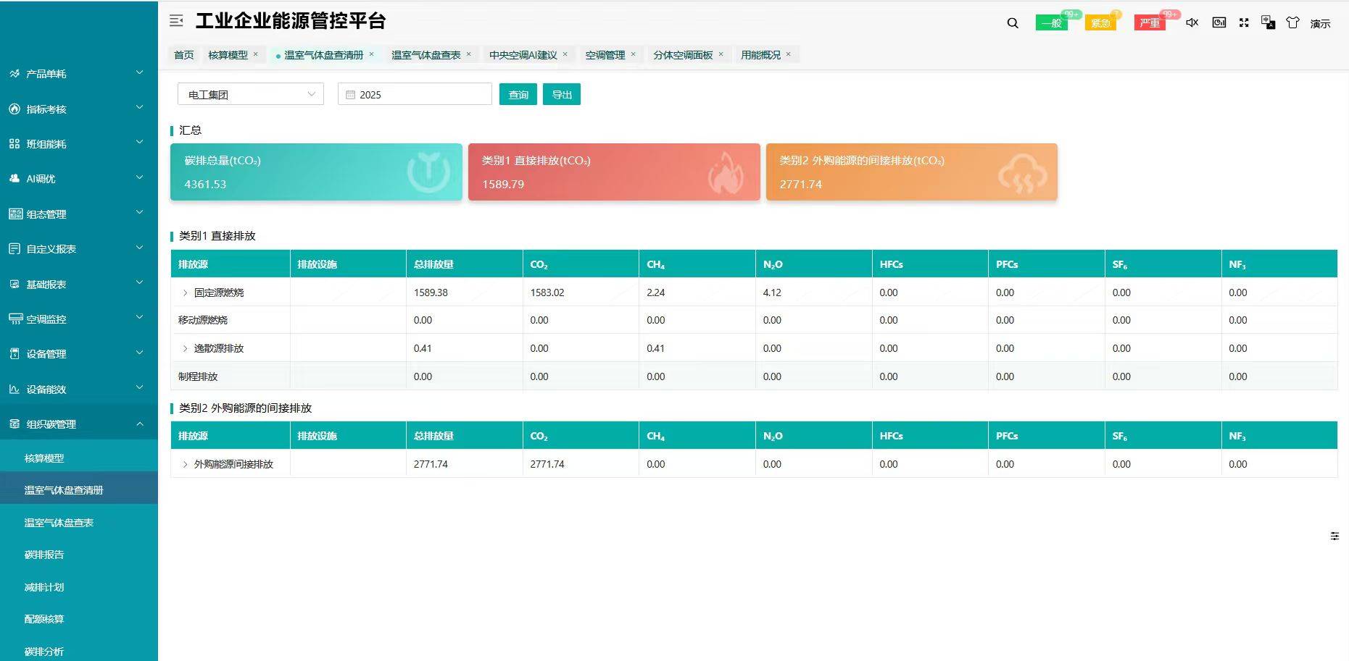Click the 查询 query button
Screen dimensions: 1349x661
(x=518, y=93)
